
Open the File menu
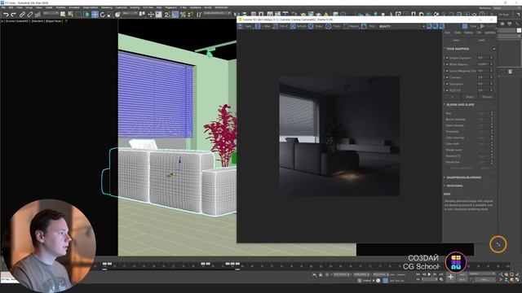tap(3, 7)
